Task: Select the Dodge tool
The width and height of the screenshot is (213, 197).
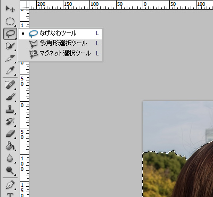Action: click(x=10, y=170)
